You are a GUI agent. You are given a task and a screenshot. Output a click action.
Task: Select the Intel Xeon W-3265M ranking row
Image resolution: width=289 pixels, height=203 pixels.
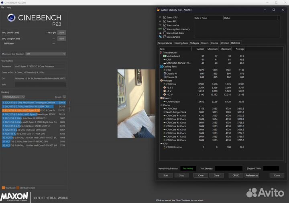[34, 106]
